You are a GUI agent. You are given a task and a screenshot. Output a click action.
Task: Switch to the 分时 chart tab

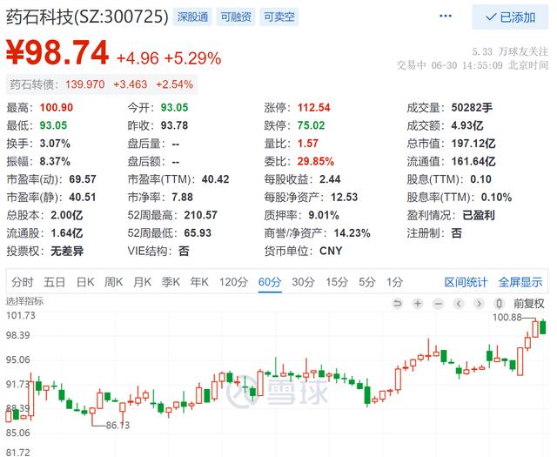click(22, 282)
